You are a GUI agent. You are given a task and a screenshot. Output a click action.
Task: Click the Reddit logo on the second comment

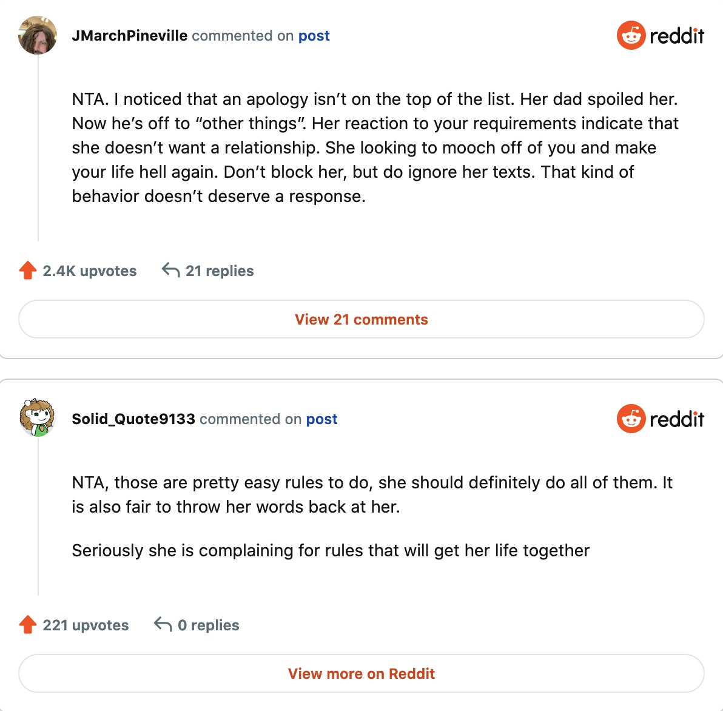[660, 419]
